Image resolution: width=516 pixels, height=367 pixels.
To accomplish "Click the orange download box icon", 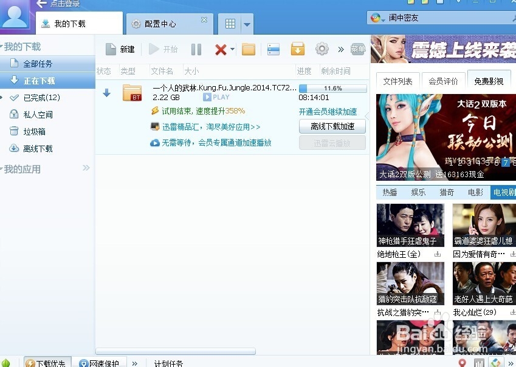I will (x=297, y=49).
